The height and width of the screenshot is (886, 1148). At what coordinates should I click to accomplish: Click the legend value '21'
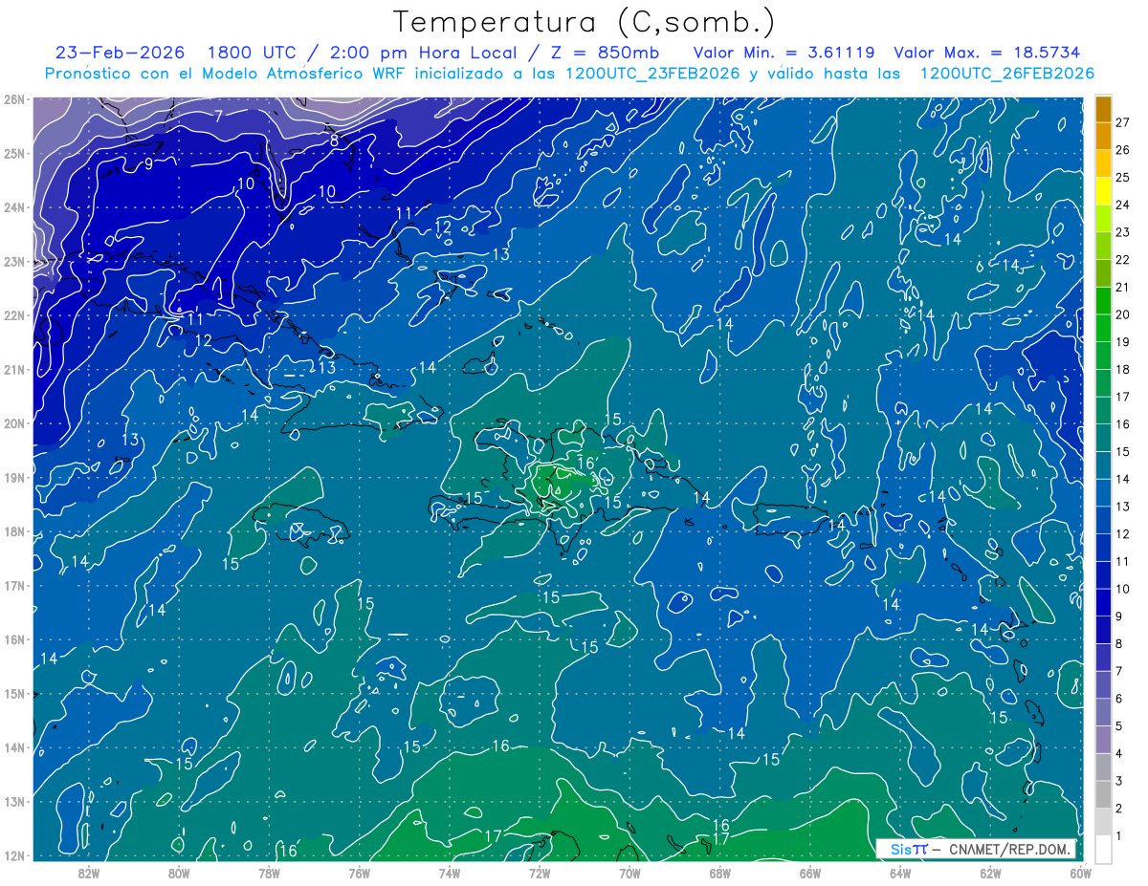[1123, 287]
